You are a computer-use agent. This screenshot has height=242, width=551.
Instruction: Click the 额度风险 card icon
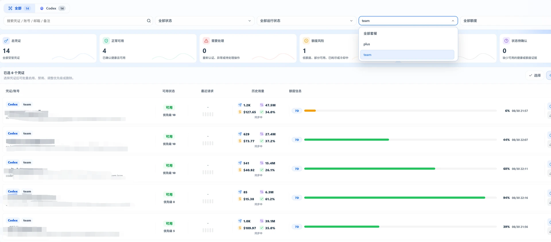click(x=306, y=41)
